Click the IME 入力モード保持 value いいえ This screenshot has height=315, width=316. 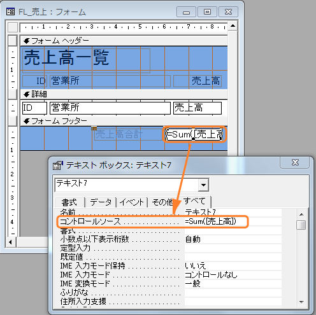tap(233, 266)
